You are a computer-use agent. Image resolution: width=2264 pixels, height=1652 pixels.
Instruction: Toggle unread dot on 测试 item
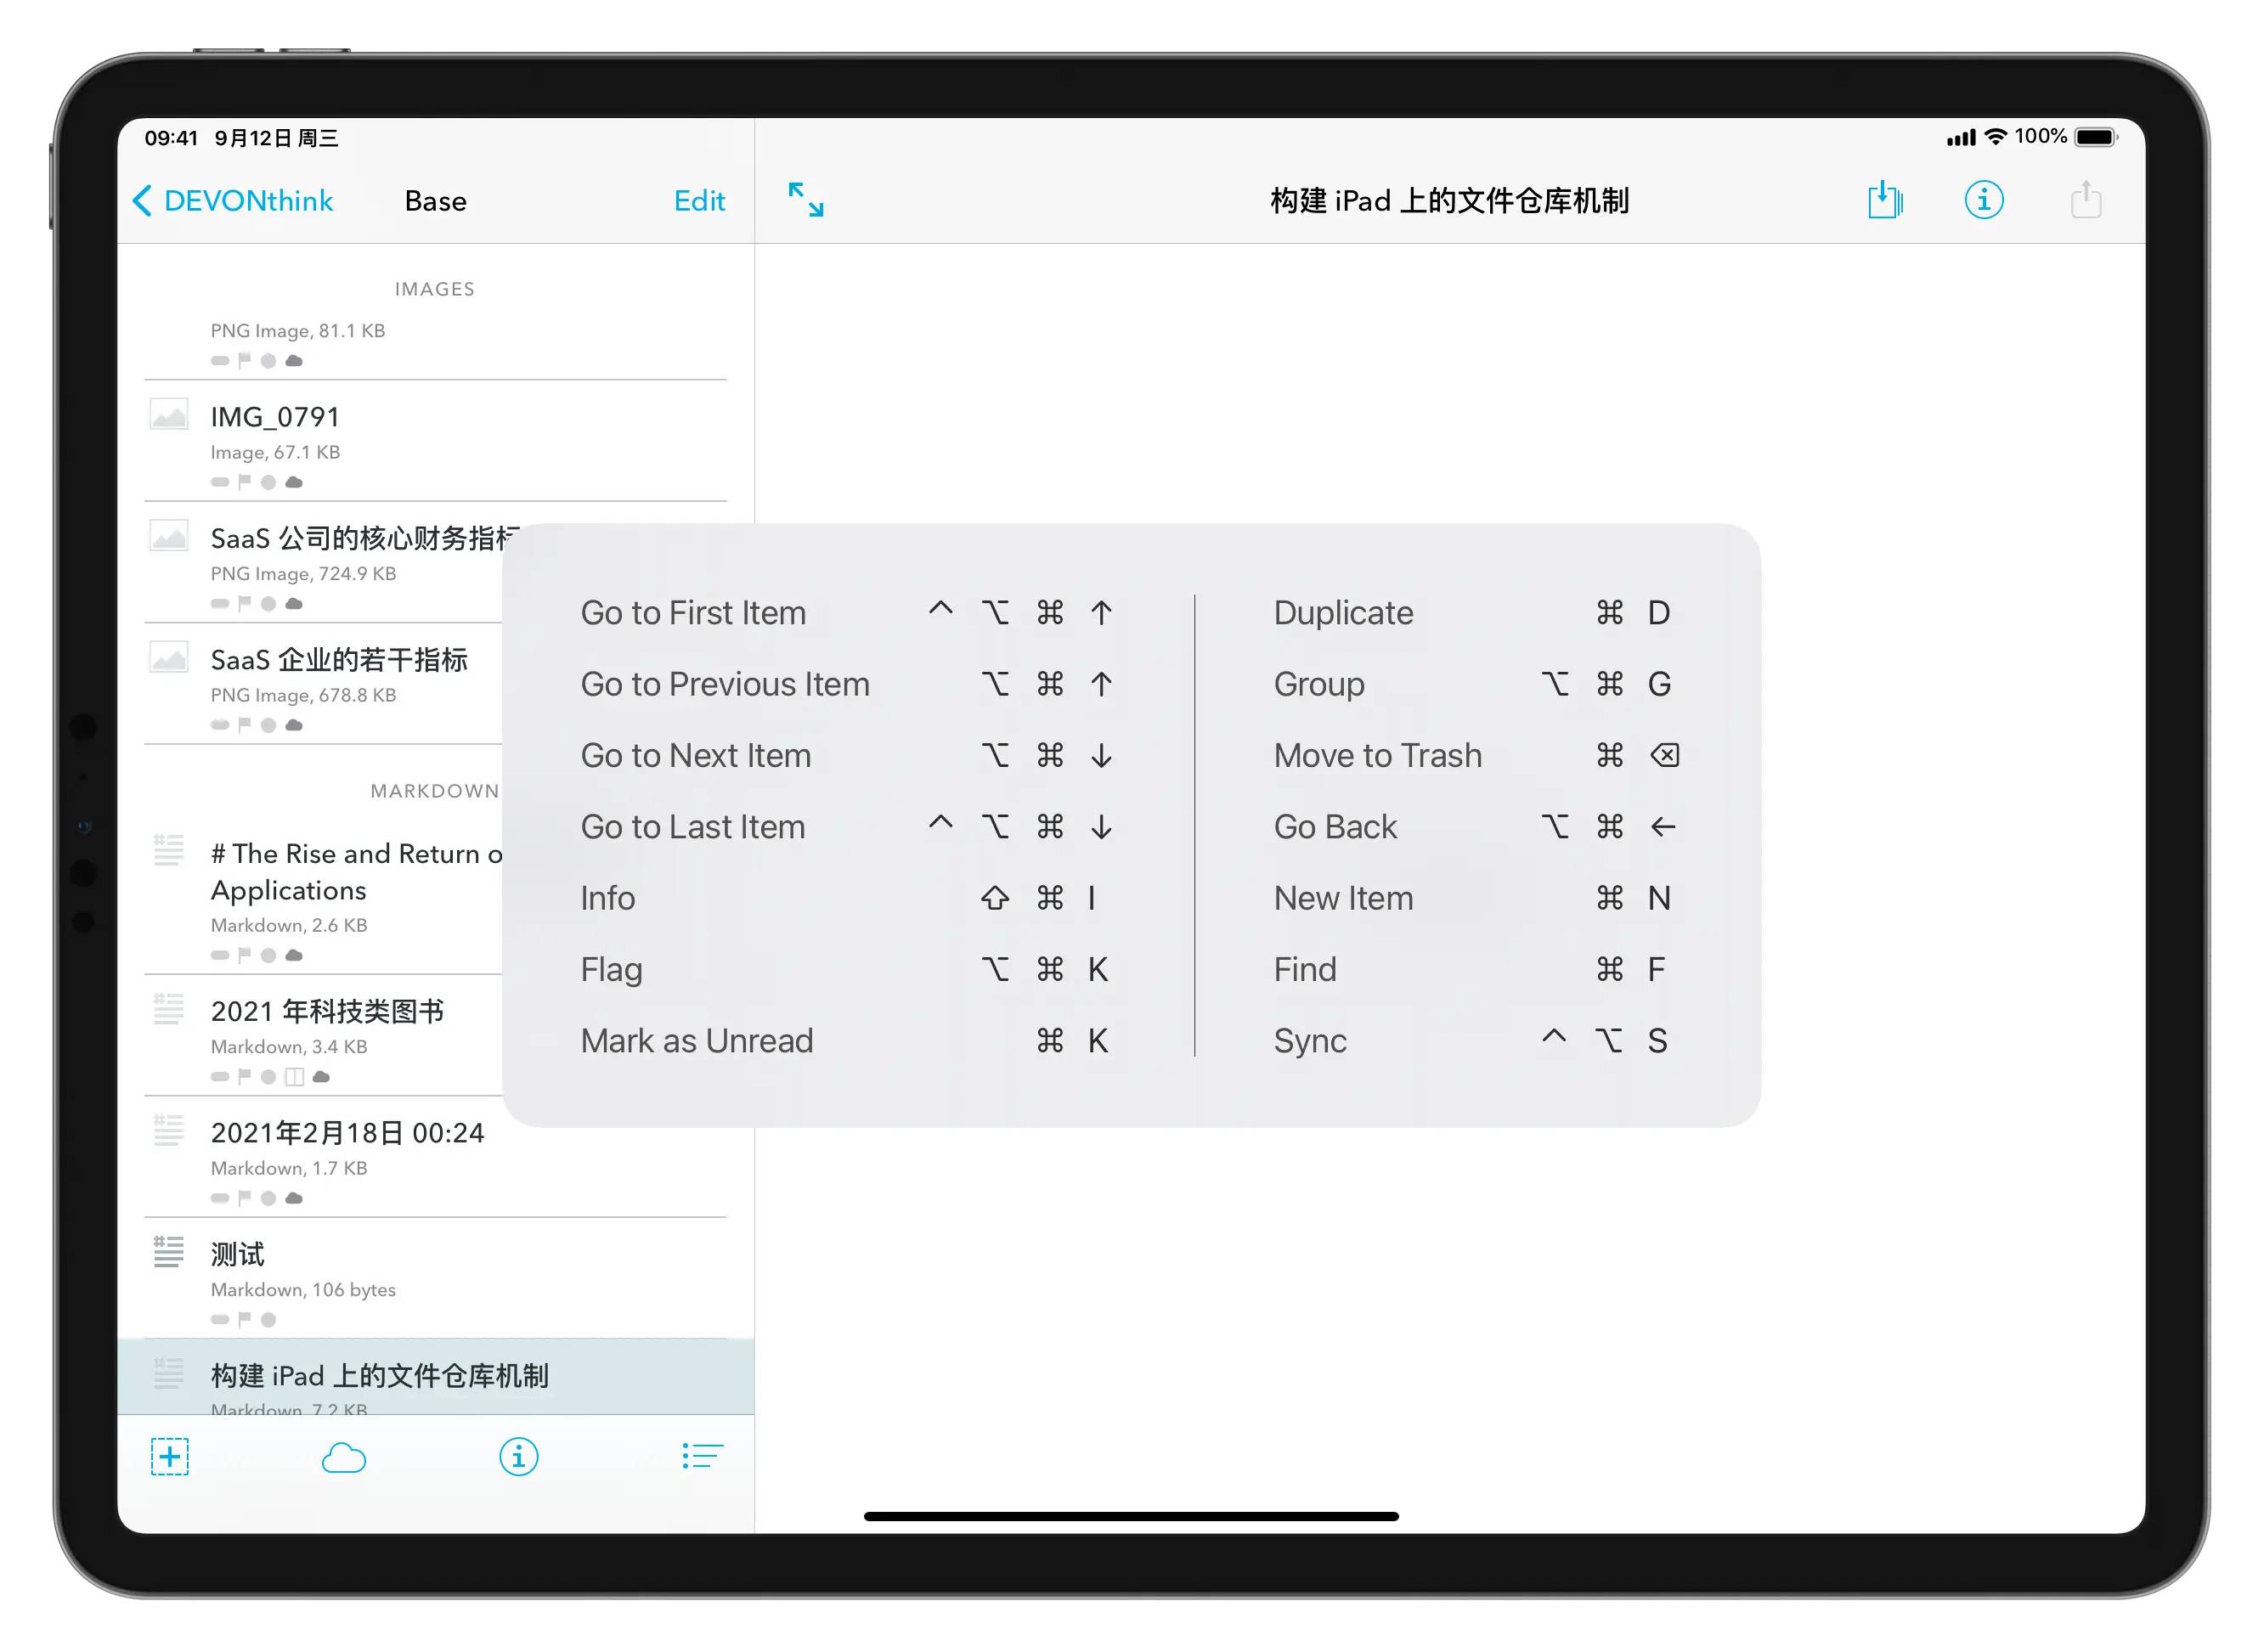tap(268, 1319)
